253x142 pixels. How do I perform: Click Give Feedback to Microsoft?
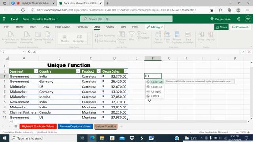pos(213,133)
